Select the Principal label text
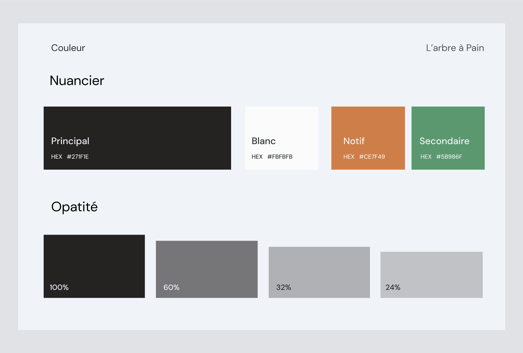The width and height of the screenshot is (523, 353). pos(70,141)
